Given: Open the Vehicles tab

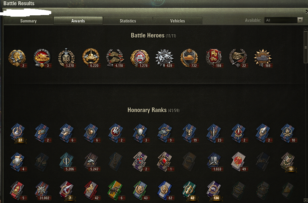Looking at the screenshot, I should click(x=177, y=21).
